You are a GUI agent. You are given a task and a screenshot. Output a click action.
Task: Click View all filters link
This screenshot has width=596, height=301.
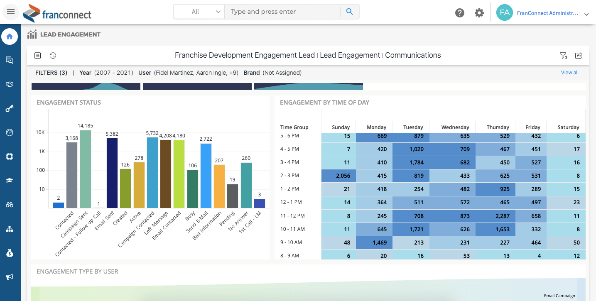click(569, 72)
